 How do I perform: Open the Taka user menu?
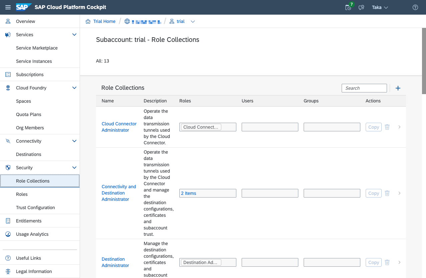(x=380, y=7)
